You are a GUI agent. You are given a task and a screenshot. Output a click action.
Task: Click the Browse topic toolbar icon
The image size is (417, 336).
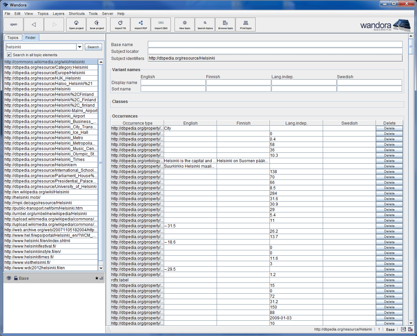coord(225,24)
